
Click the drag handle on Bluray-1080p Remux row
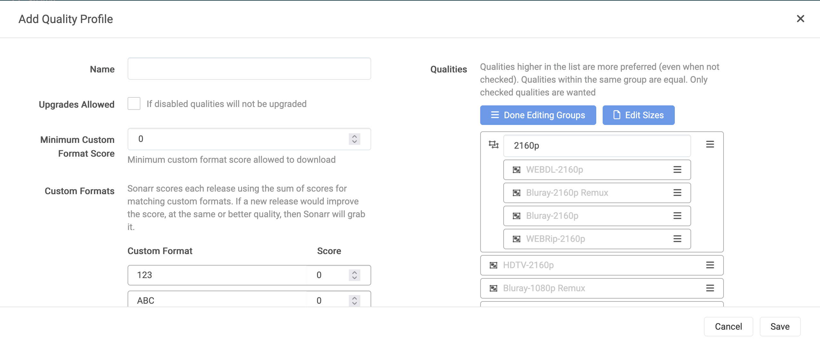[x=710, y=288]
